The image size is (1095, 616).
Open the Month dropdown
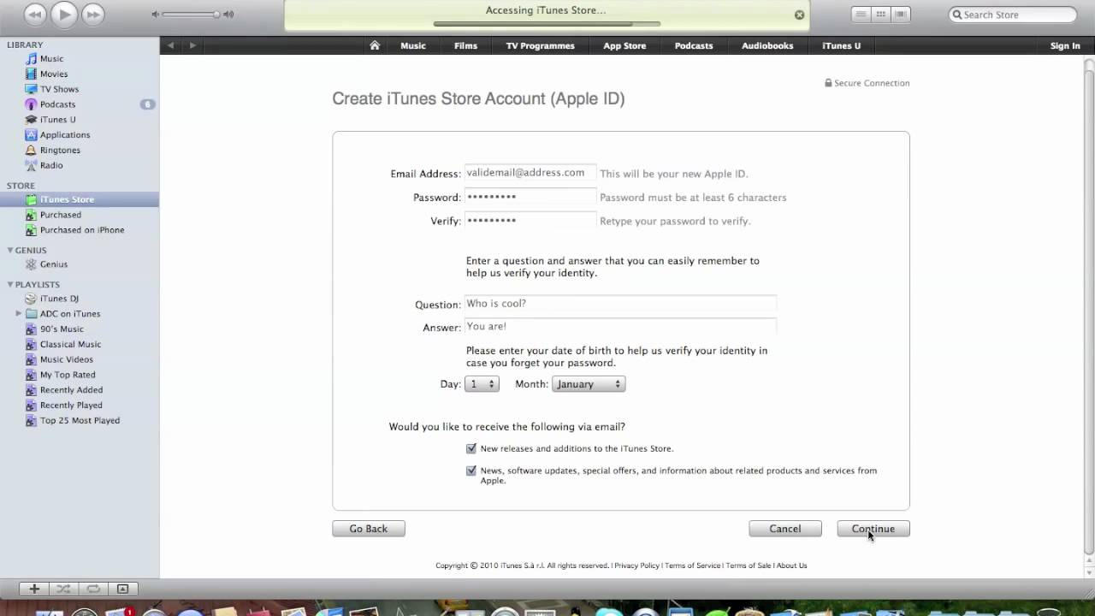[589, 384]
